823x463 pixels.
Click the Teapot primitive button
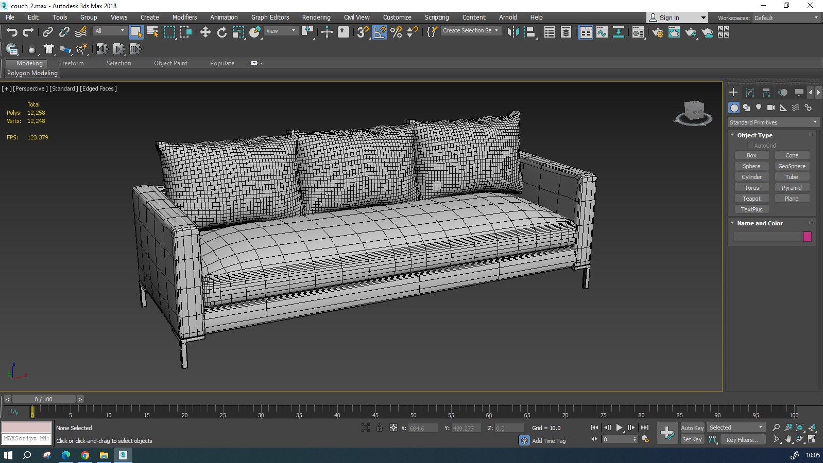tap(751, 199)
